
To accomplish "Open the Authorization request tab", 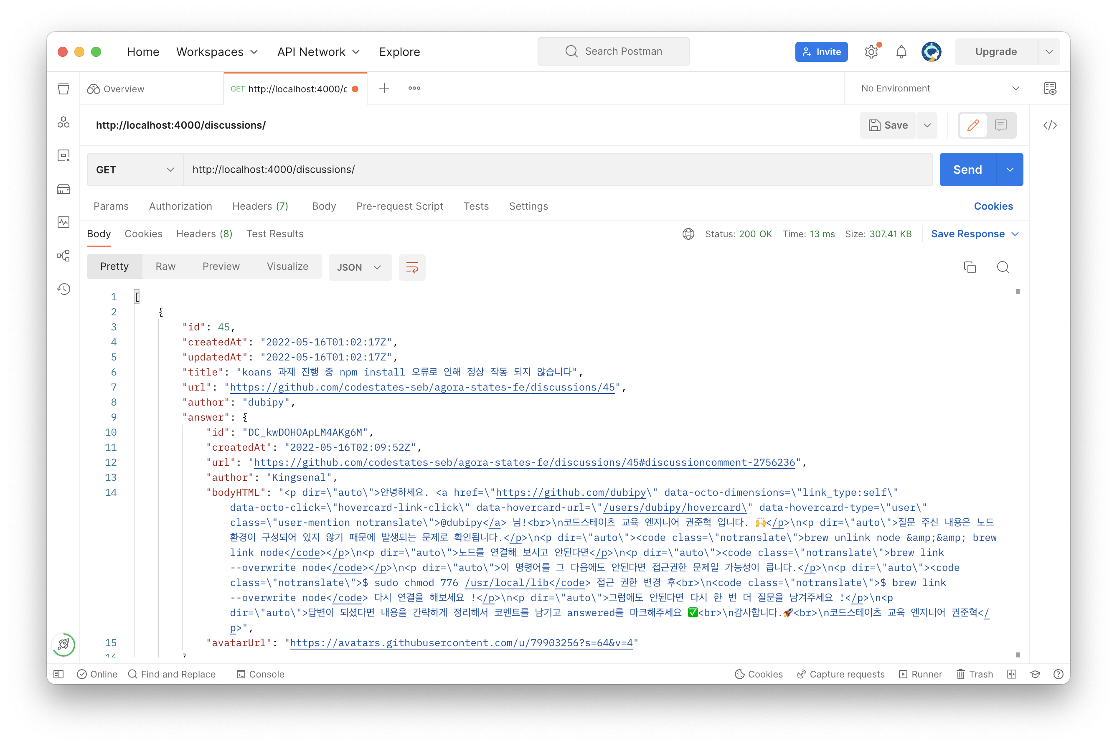I will [180, 206].
